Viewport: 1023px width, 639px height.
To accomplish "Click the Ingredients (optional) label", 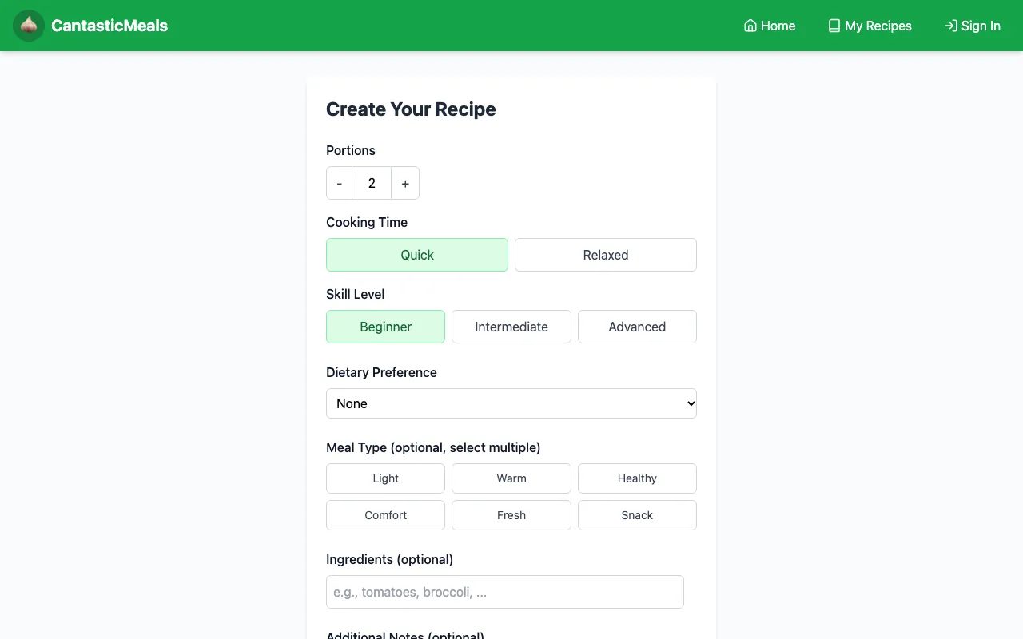I will point(390,559).
